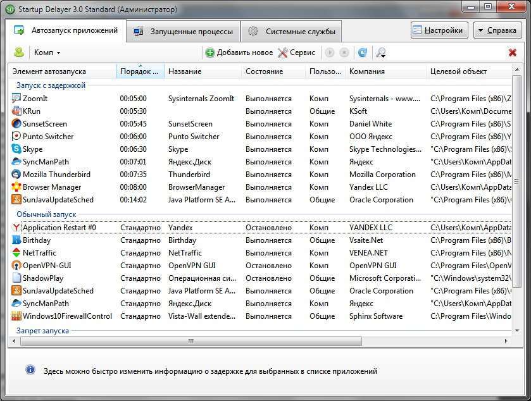Click Mozilla Corporation company cell

point(382,175)
